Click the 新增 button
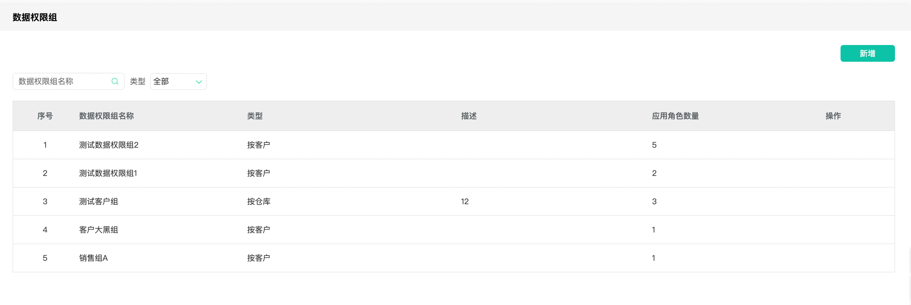The height and width of the screenshot is (305, 911). pyautogui.click(x=867, y=53)
